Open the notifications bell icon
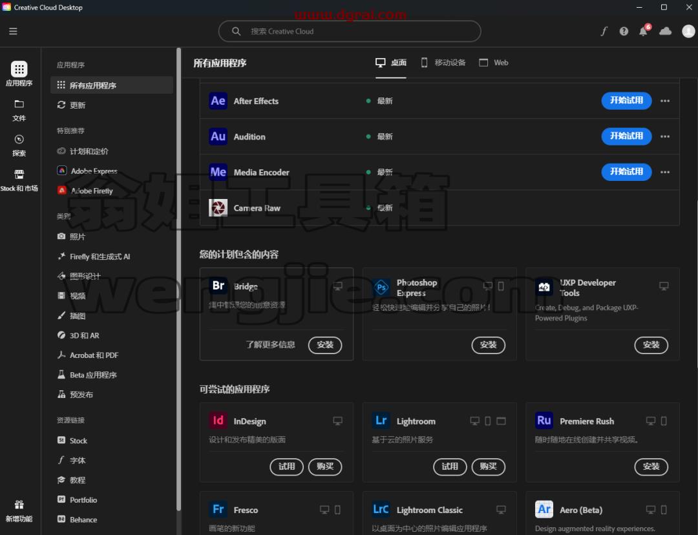The height and width of the screenshot is (535, 698). (644, 31)
